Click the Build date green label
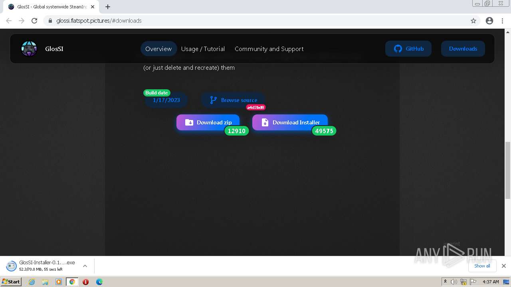This screenshot has height=287, width=511. click(x=156, y=93)
